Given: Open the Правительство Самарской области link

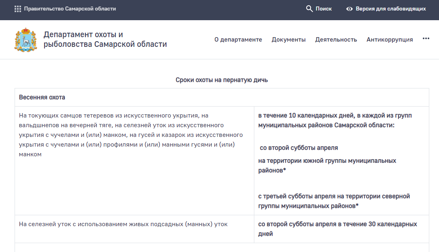Looking at the screenshot, I should tap(70, 8).
